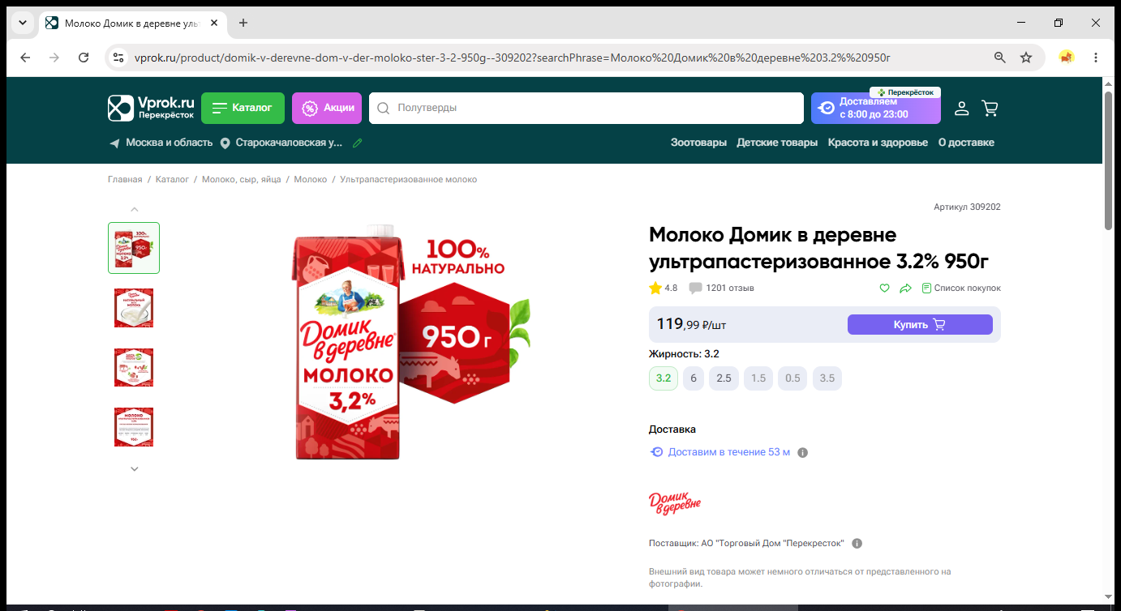Select 2.5 fat content option
The width and height of the screenshot is (1121, 611).
(x=724, y=378)
